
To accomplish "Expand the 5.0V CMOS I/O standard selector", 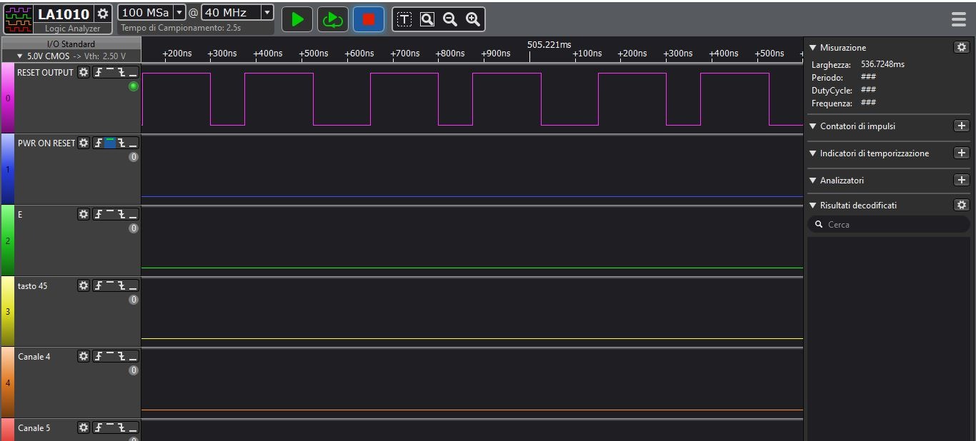I will [x=71, y=56].
